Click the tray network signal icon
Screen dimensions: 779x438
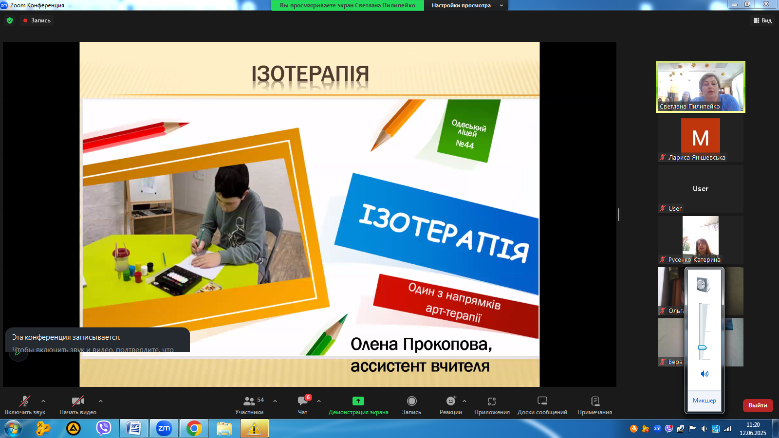click(727, 429)
